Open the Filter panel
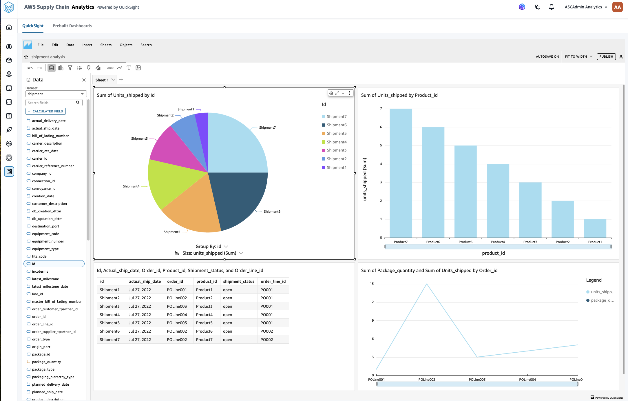628x401 pixels. (70, 68)
